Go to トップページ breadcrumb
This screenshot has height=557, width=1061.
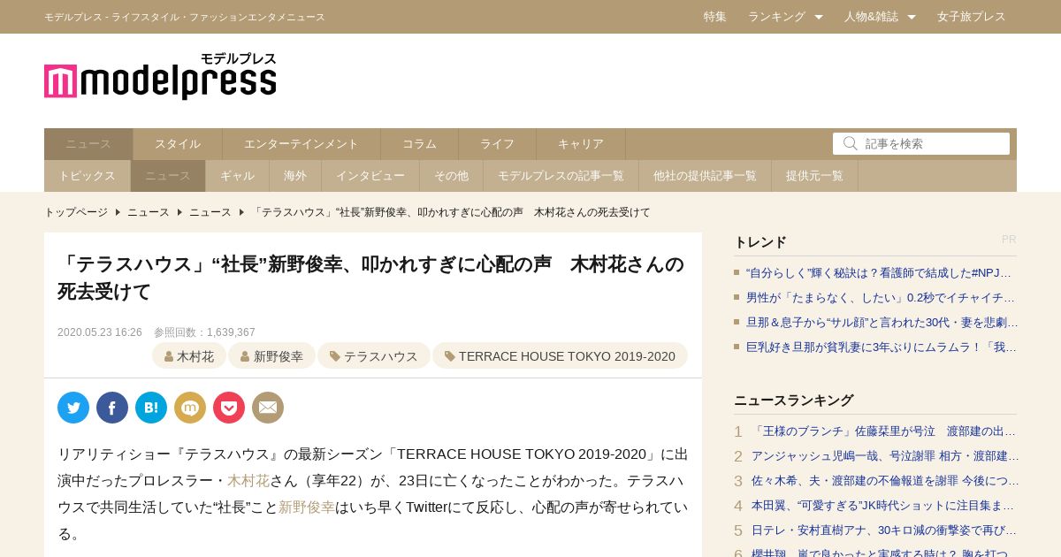point(76,212)
